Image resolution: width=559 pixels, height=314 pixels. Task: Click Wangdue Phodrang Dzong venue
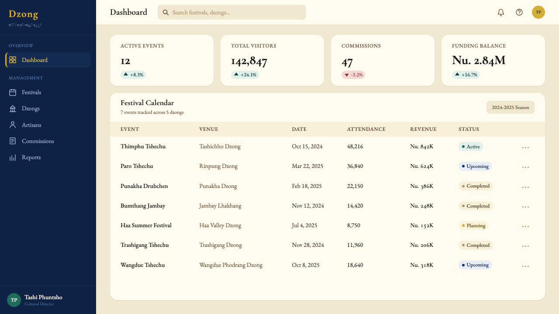231,265
